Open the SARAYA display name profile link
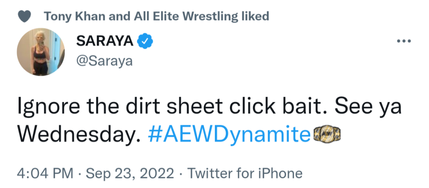This screenshot has width=429, height=188. click(x=105, y=42)
